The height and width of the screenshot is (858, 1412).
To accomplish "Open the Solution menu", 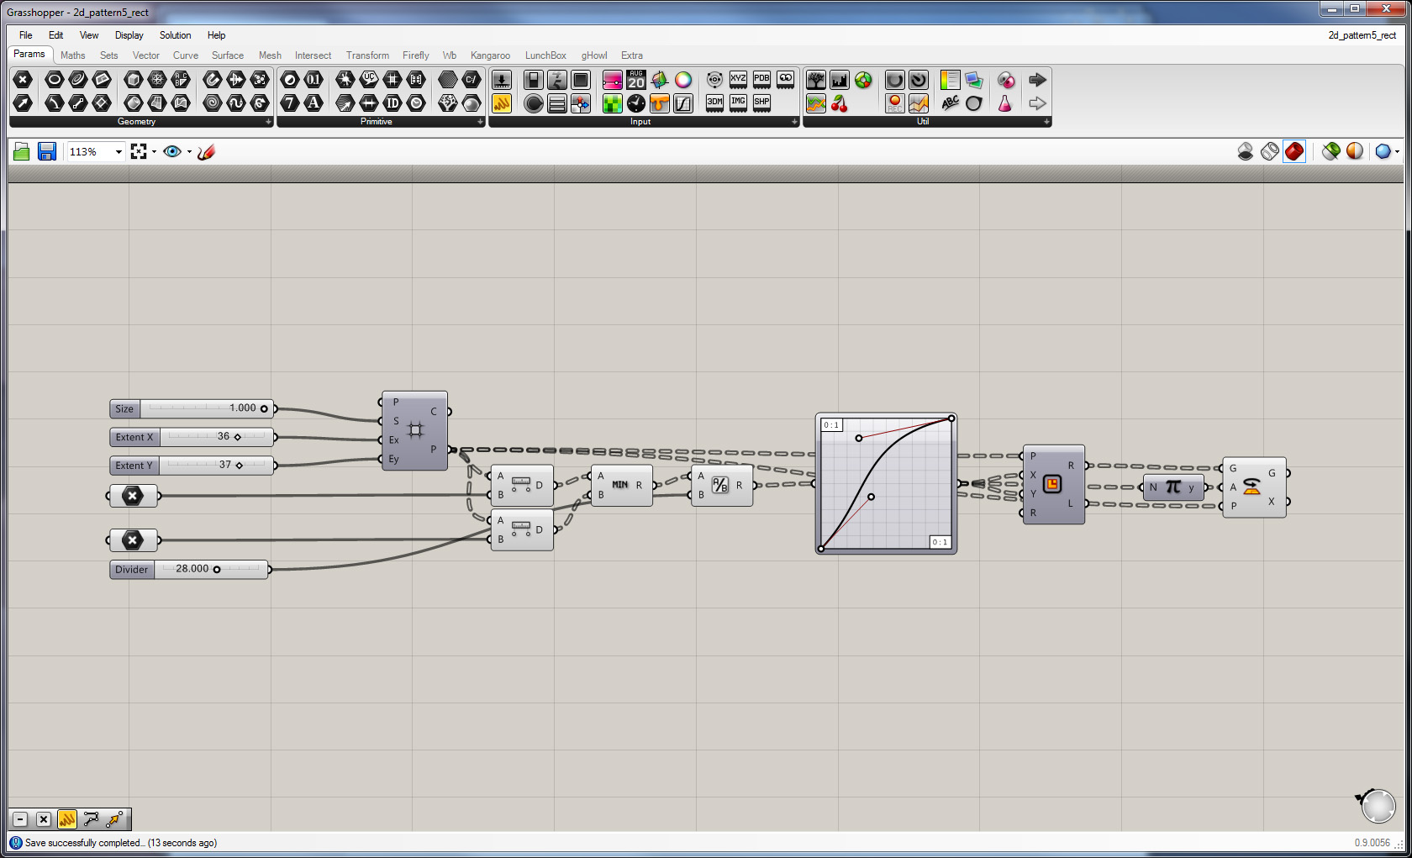I will click(x=175, y=35).
